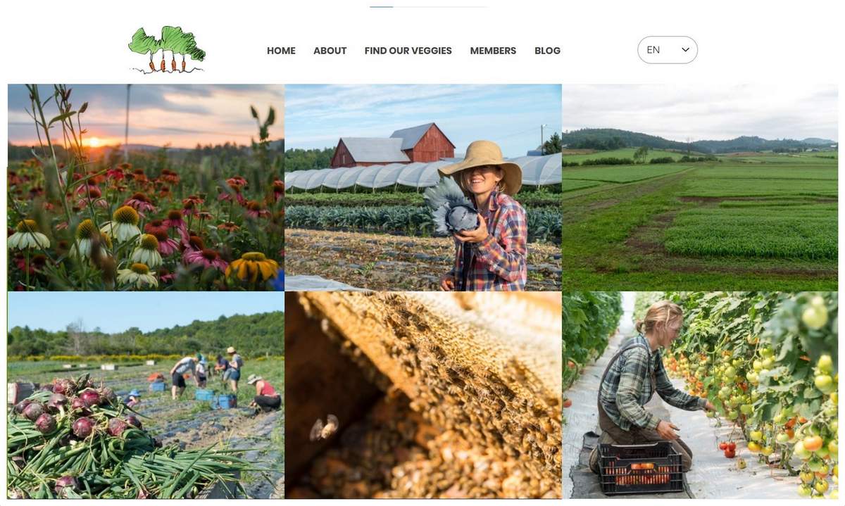Screen dimensions: 845x506
Task: Open the FIND OUR VEGGIES page
Action: coord(408,51)
